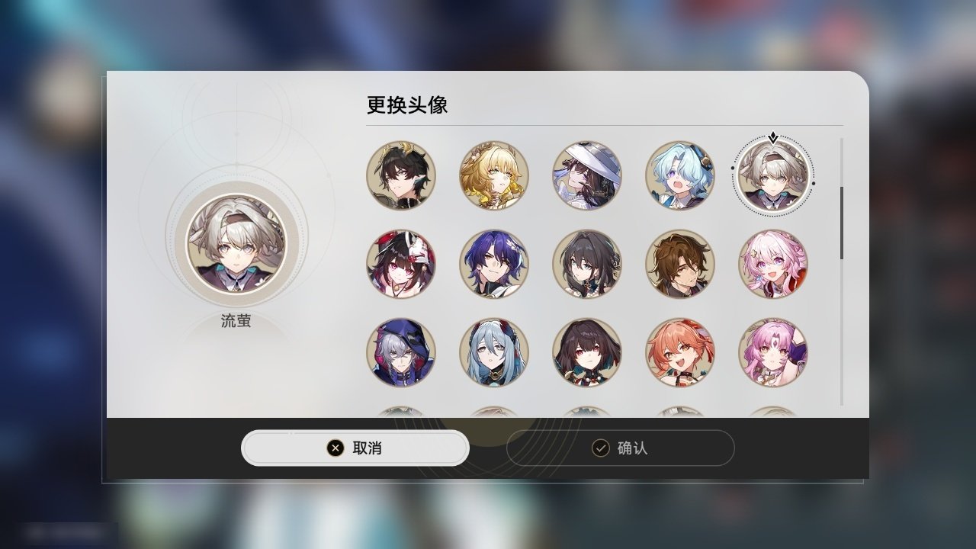The height and width of the screenshot is (549, 976).
Task: Choose the fox-mask red-black haired avatar
Action: point(401,264)
